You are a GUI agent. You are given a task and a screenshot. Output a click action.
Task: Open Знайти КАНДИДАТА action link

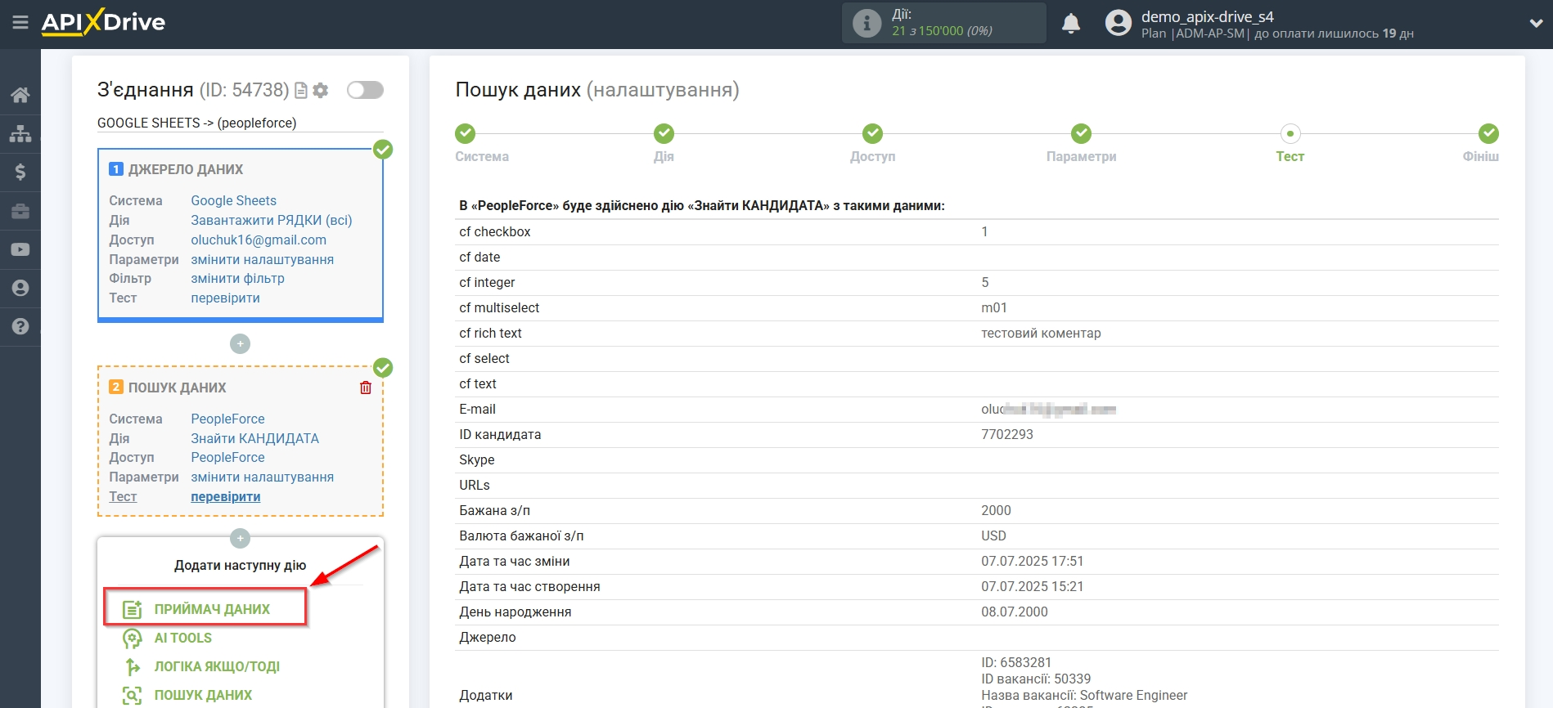[x=254, y=438]
